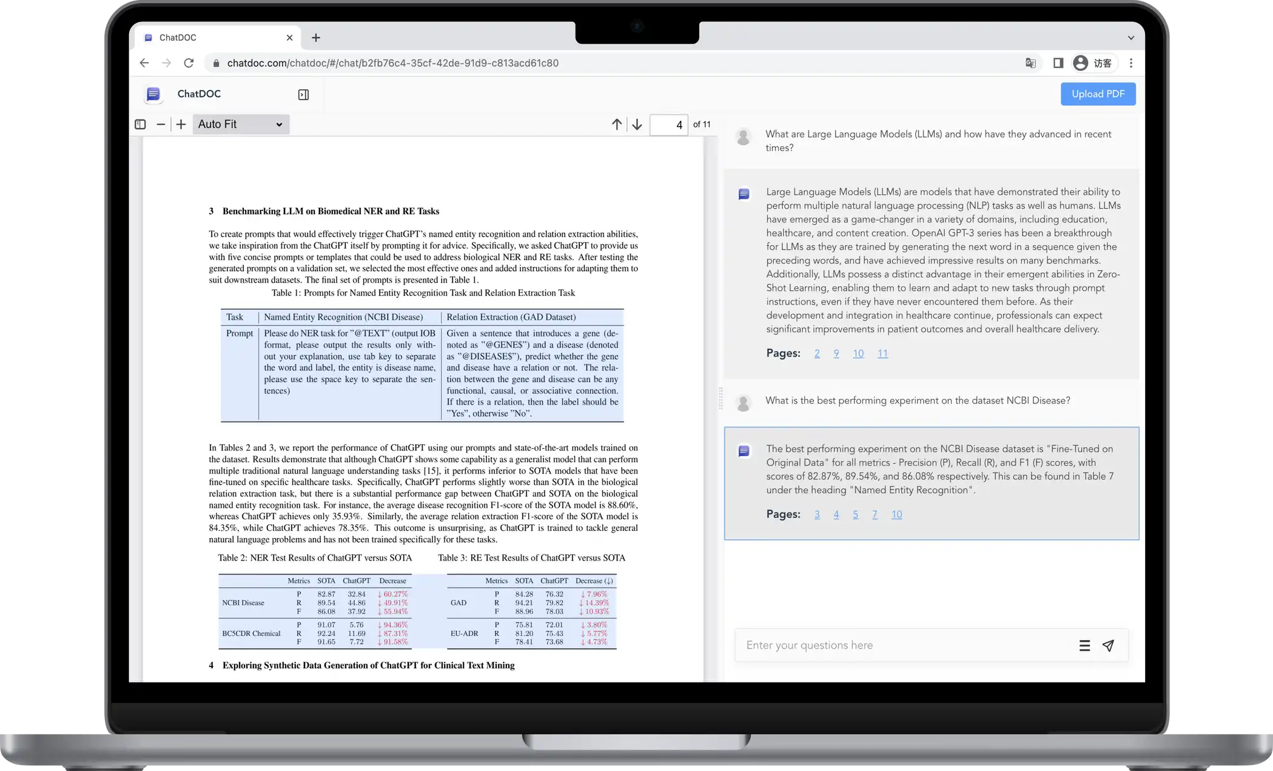Image resolution: width=1273 pixels, height=771 pixels.
Task: Focus the 'Enter your questions here' box
Action: 904,645
